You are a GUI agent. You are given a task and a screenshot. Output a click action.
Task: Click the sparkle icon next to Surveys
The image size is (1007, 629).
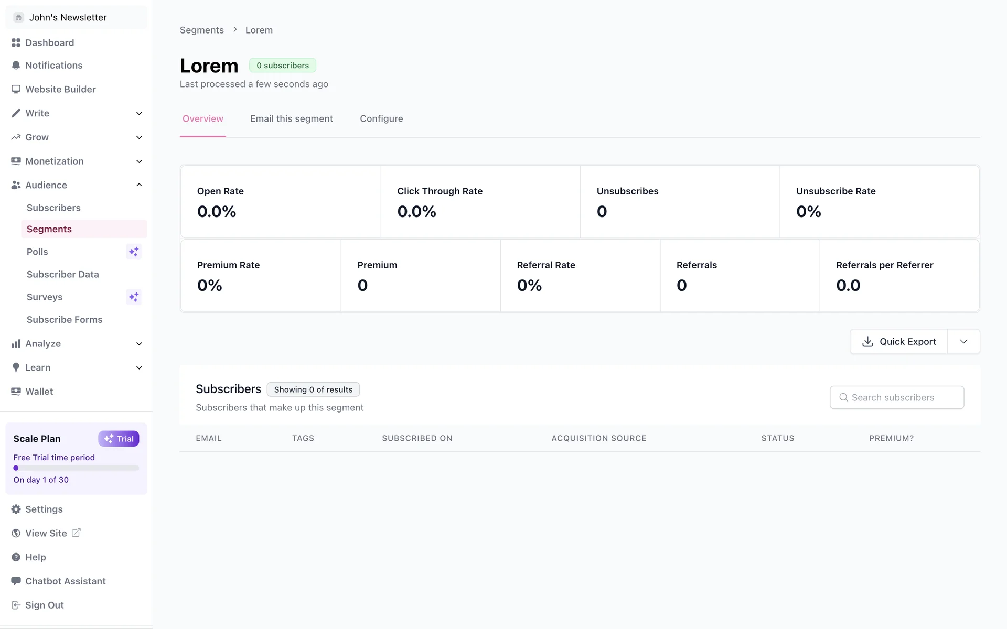coord(134,297)
